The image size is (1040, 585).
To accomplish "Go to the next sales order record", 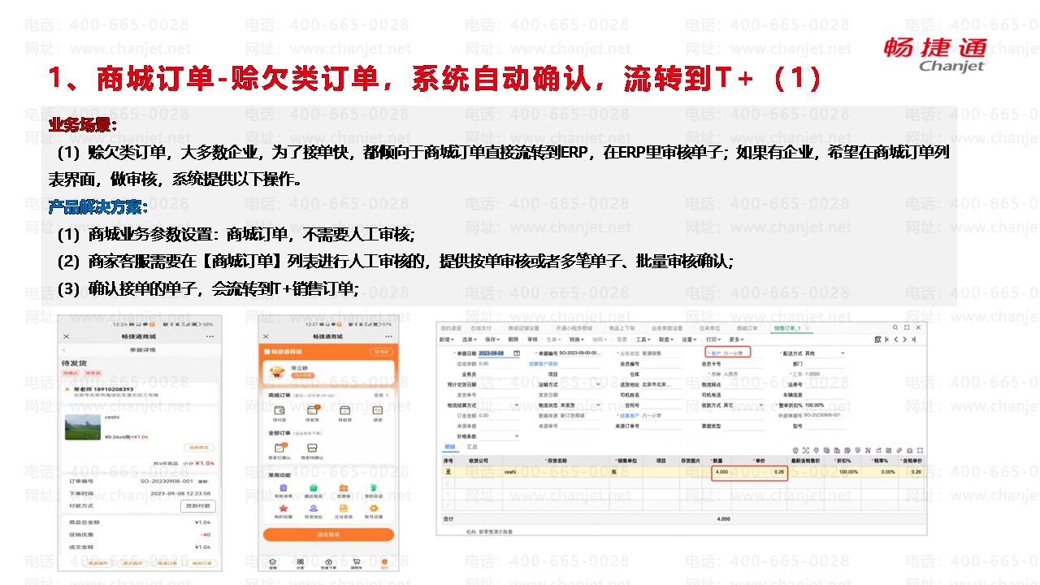I will (906, 339).
